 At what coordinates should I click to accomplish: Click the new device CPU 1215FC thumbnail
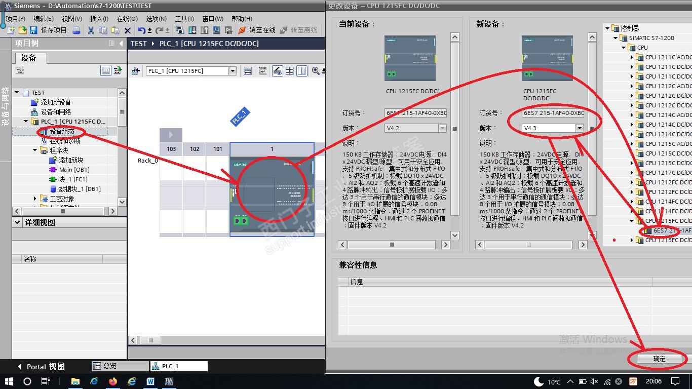point(547,58)
